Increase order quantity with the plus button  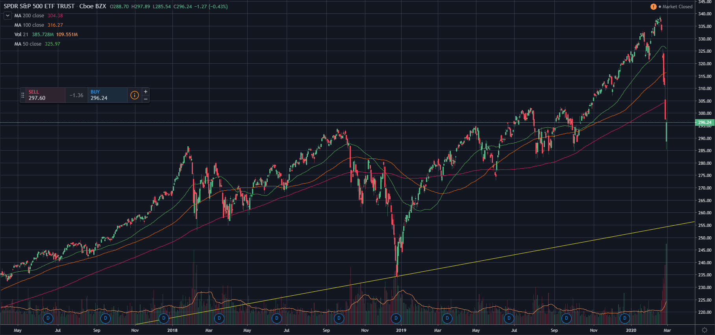146,92
